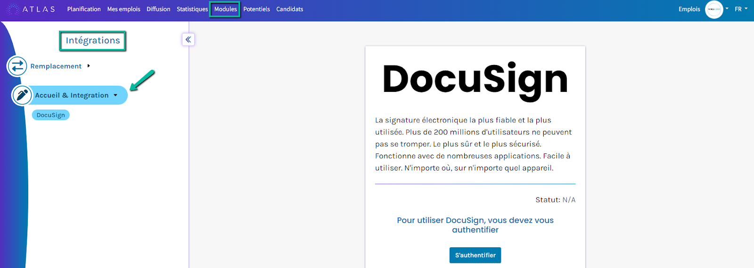Open the Mes emplois menu
This screenshot has width=754, height=268.
(123, 9)
